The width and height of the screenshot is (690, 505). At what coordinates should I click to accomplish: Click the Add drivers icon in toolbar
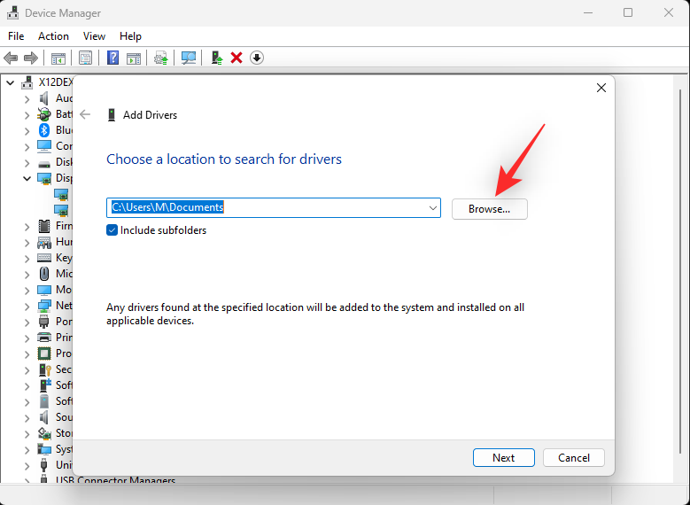pyautogui.click(x=215, y=58)
